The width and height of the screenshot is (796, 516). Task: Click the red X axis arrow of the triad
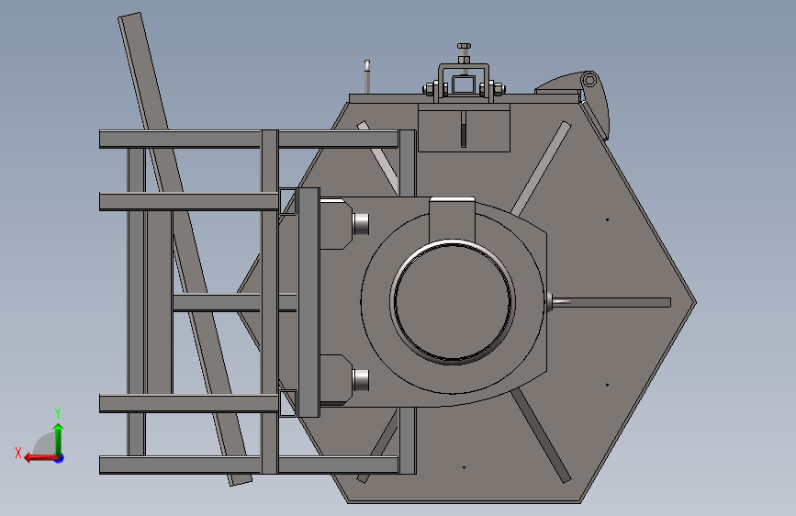(39, 458)
